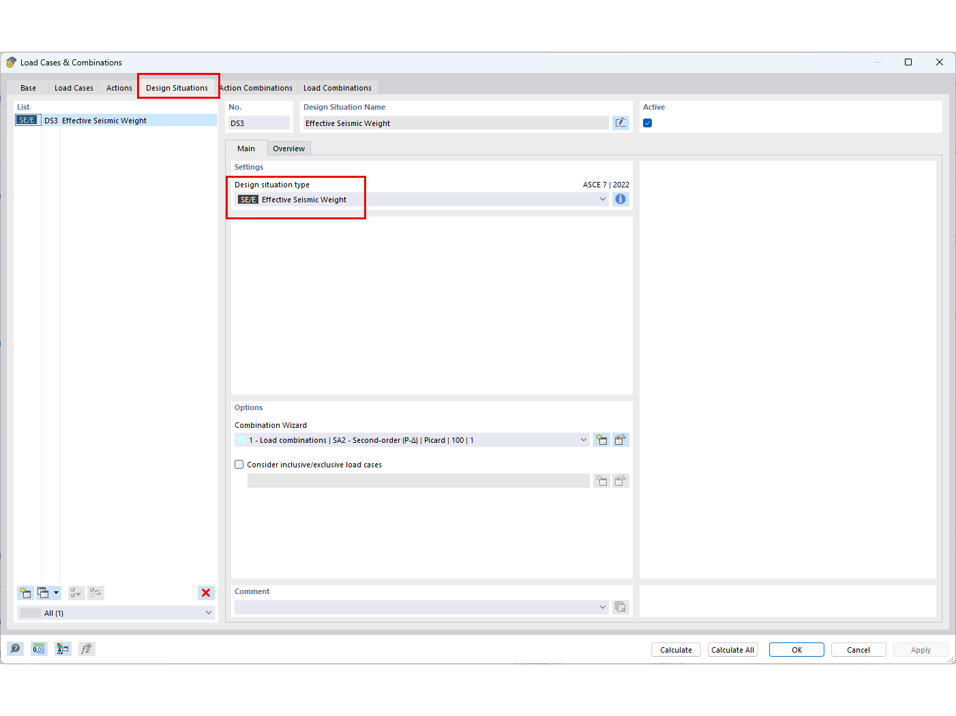
Task: Open the Combination Wizard dropdown list
Action: point(584,439)
